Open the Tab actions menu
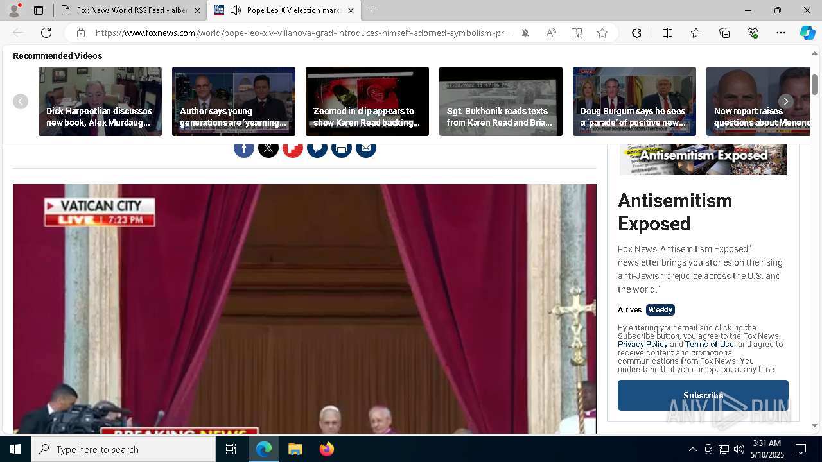The width and height of the screenshot is (822, 462). [x=39, y=10]
